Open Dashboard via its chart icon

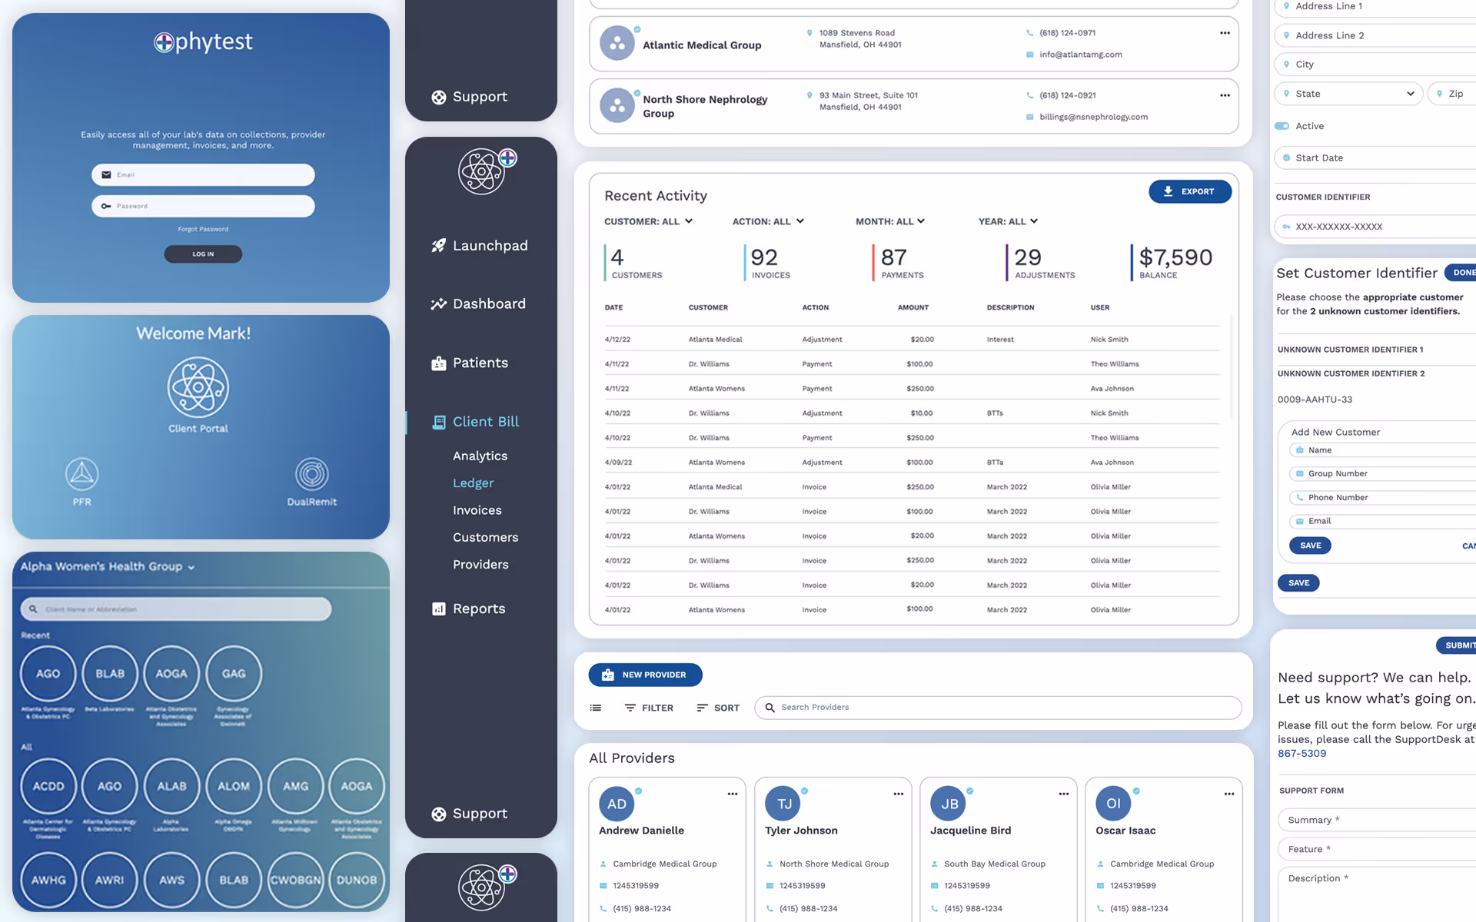(x=438, y=304)
